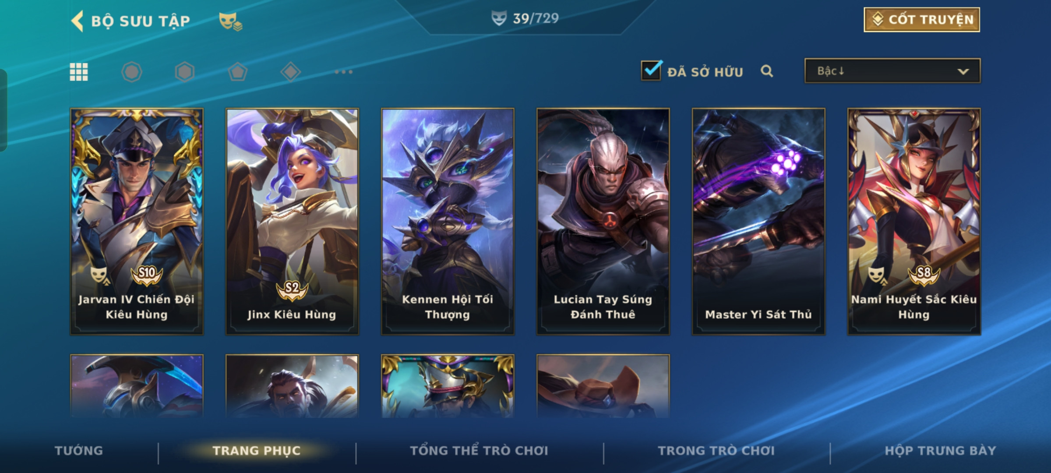Filter by the pentagon rarity icon
1051x473 pixels.
(238, 72)
